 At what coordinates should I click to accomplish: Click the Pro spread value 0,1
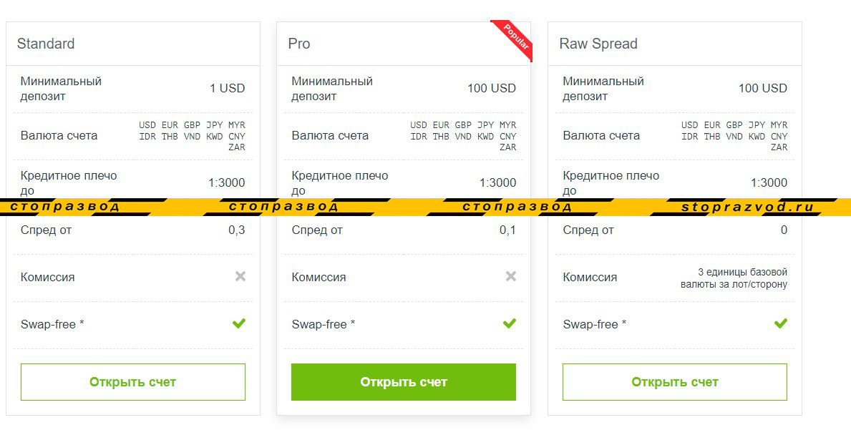pyautogui.click(x=507, y=230)
